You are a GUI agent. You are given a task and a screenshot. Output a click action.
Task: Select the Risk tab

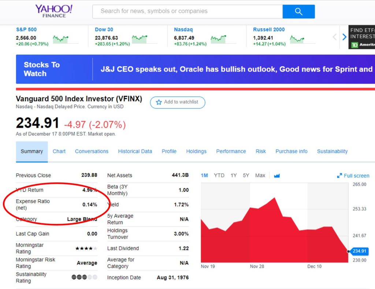coord(261,151)
